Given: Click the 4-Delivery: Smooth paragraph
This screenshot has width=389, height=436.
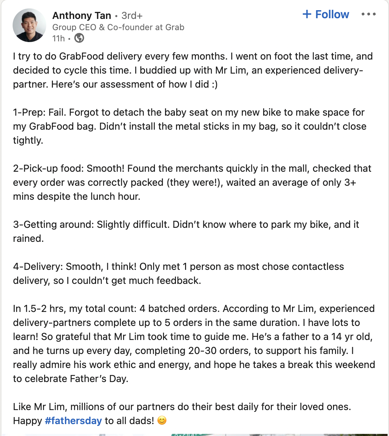Looking at the screenshot, I should [x=178, y=273].
